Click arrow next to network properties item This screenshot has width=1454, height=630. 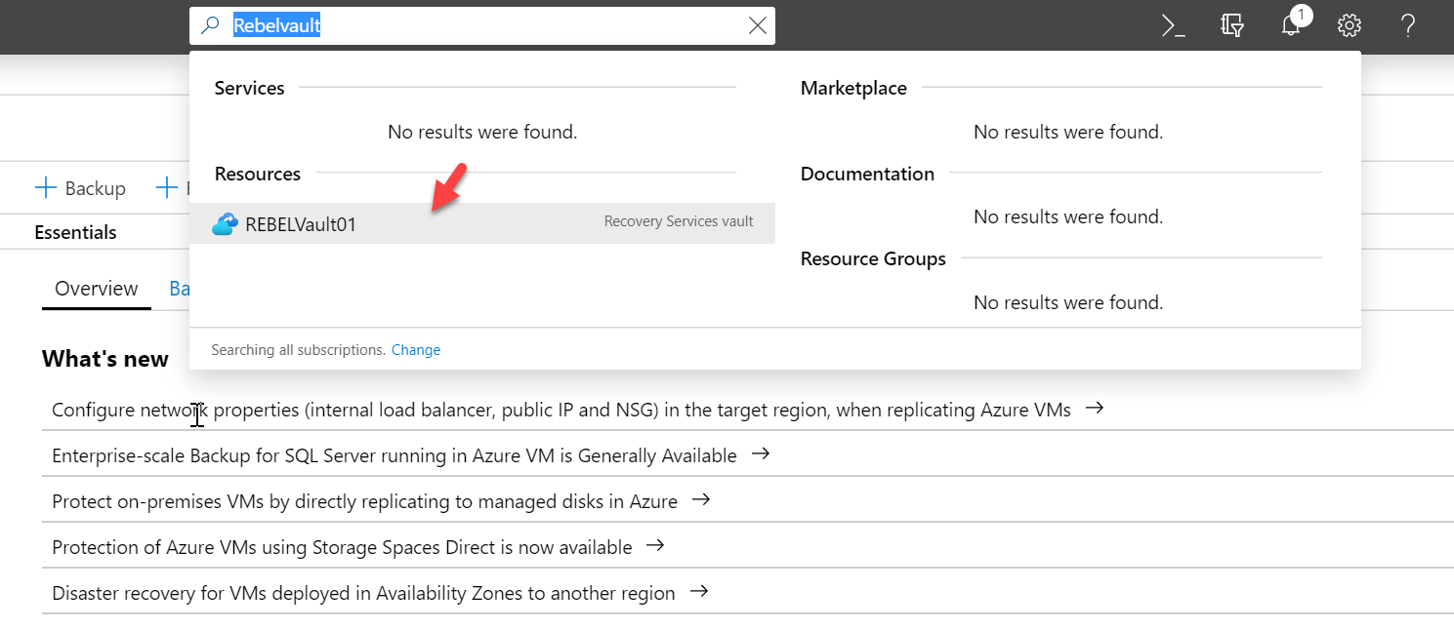(x=1095, y=409)
